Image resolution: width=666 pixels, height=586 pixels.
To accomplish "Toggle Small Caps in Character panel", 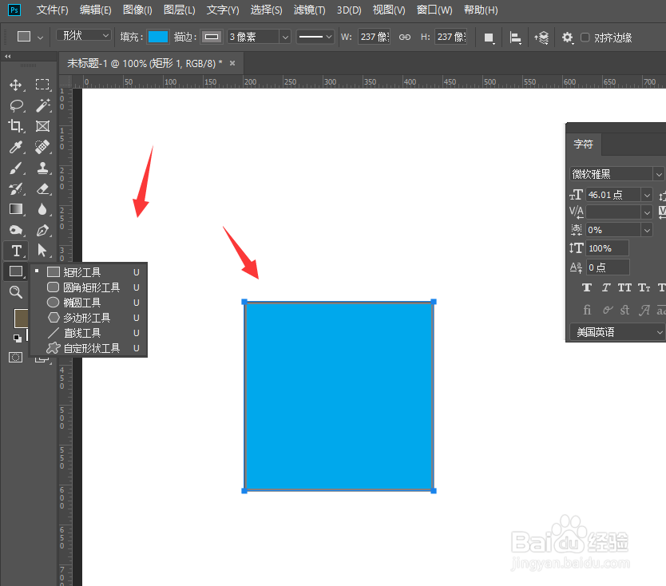I will pos(644,288).
